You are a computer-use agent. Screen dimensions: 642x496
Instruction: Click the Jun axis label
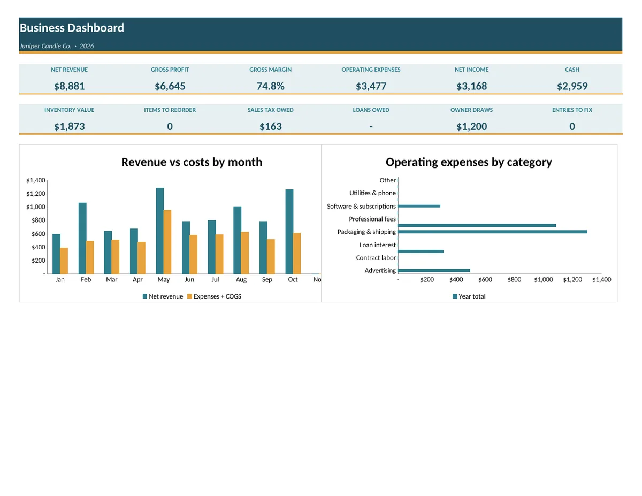189,280
